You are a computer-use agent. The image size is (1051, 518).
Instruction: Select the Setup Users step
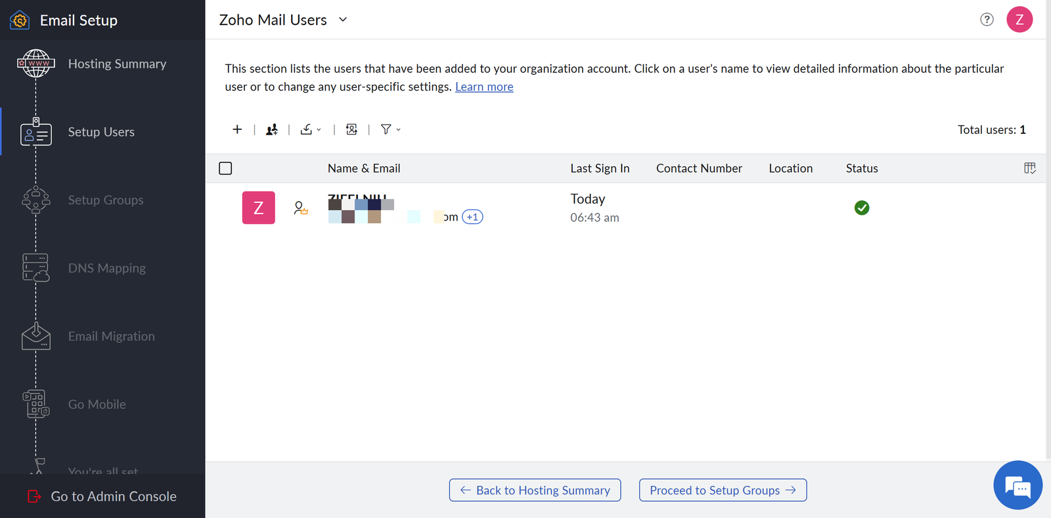click(102, 132)
